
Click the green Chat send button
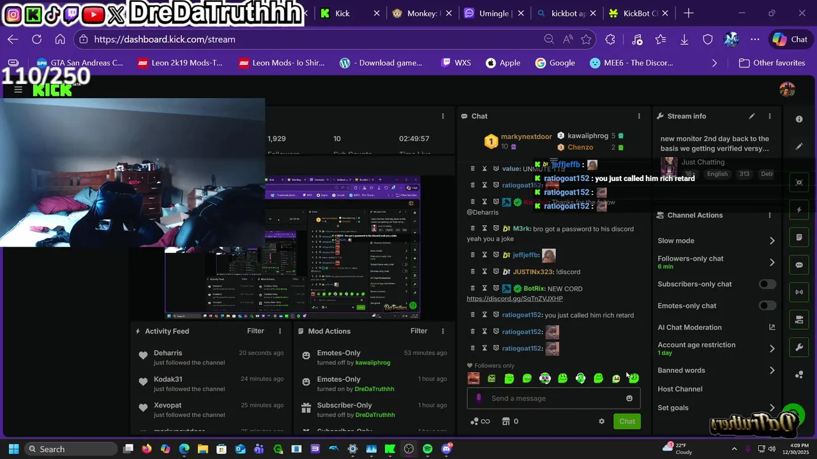click(627, 421)
